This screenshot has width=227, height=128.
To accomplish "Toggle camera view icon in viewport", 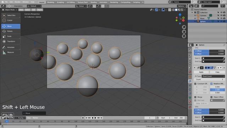I will pyautogui.click(x=184, y=36).
